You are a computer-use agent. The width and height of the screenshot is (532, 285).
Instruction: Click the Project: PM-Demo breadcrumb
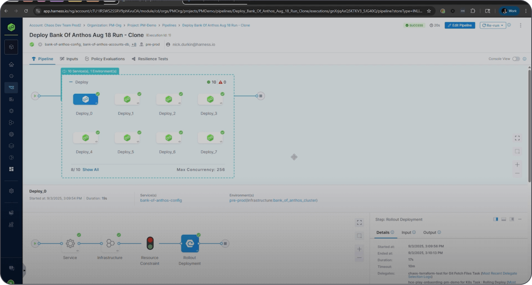[141, 25]
